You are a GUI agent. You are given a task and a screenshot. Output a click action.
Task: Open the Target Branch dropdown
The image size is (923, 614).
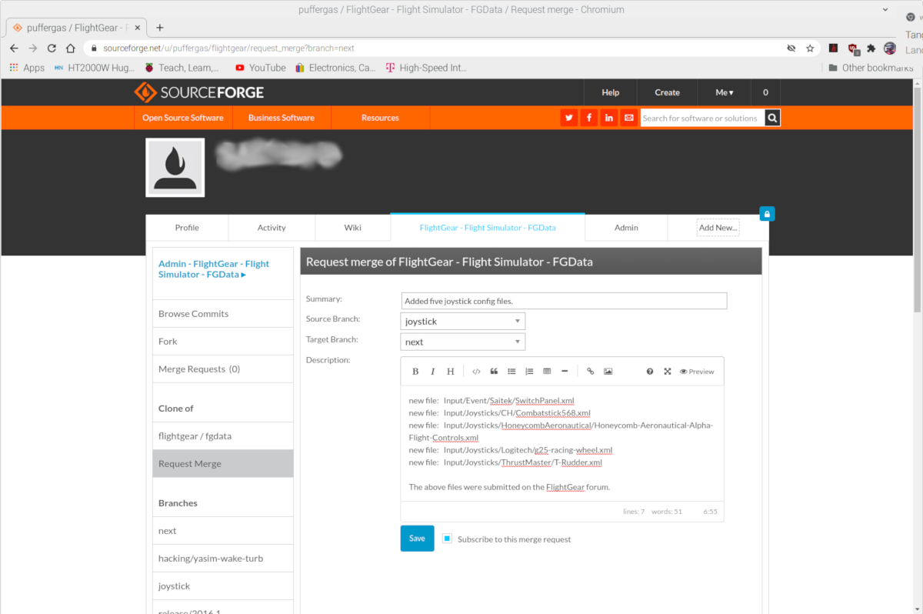(x=463, y=342)
